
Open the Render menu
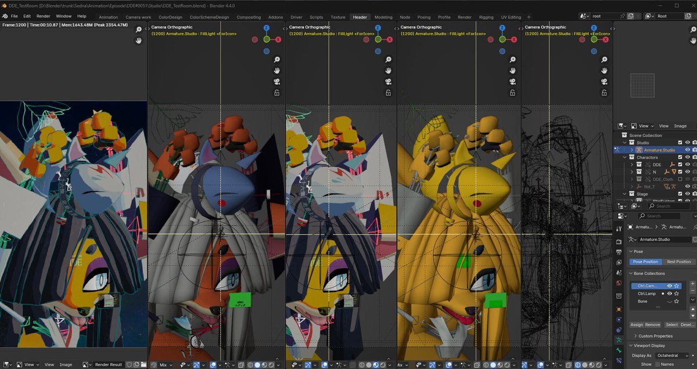click(43, 16)
